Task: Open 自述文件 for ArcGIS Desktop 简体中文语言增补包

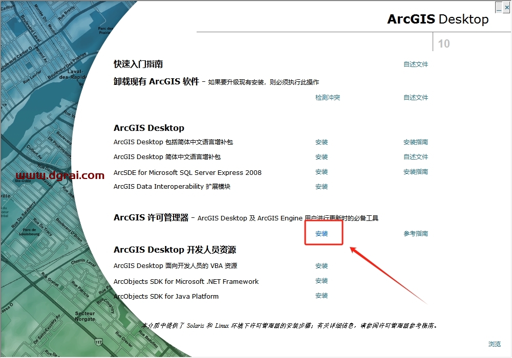Action: (416, 157)
